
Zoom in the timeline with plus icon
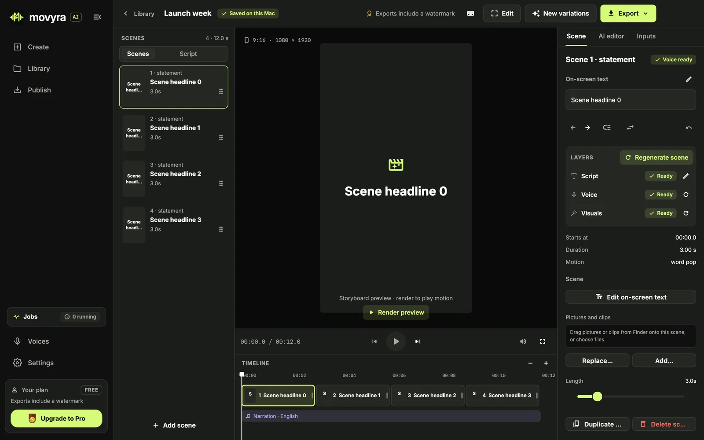[546, 363]
